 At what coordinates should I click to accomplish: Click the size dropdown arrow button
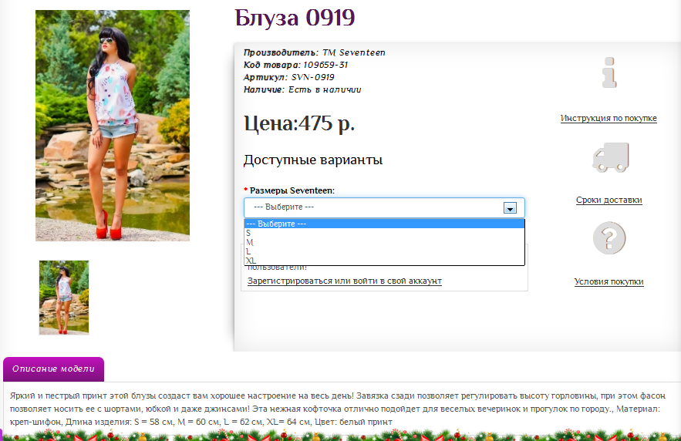[510, 208]
